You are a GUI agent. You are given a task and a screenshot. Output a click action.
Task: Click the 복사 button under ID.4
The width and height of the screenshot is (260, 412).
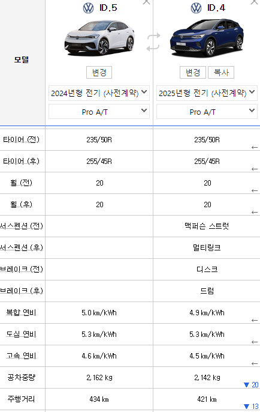(x=221, y=72)
